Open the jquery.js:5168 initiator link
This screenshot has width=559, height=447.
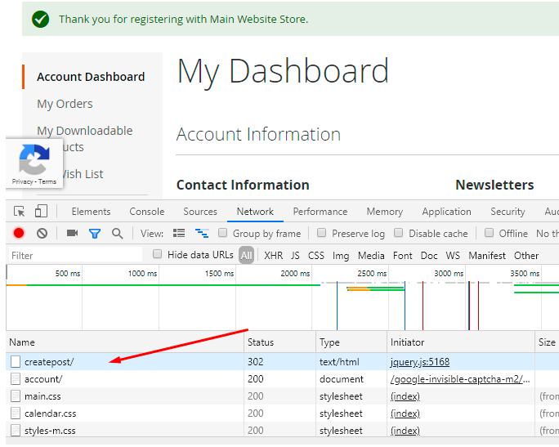coord(420,362)
